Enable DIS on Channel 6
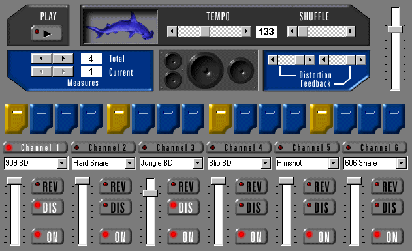 (387, 207)
